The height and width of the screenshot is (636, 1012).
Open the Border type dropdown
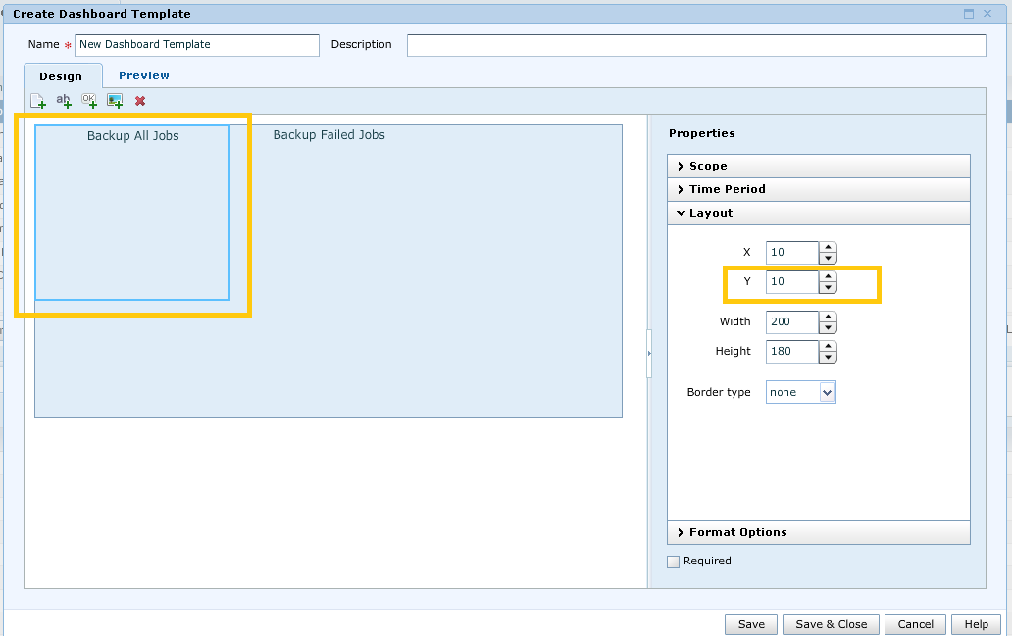[x=827, y=393]
